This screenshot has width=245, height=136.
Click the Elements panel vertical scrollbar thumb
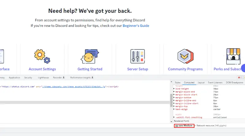tap(171, 100)
